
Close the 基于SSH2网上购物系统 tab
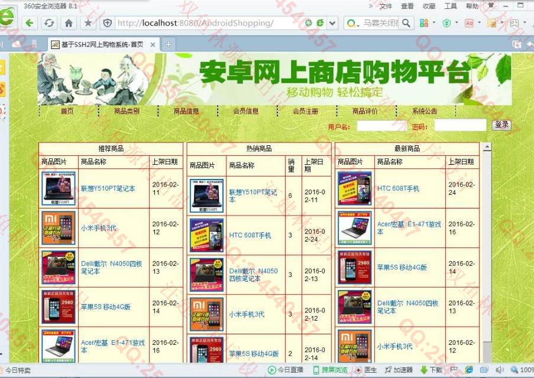point(153,44)
